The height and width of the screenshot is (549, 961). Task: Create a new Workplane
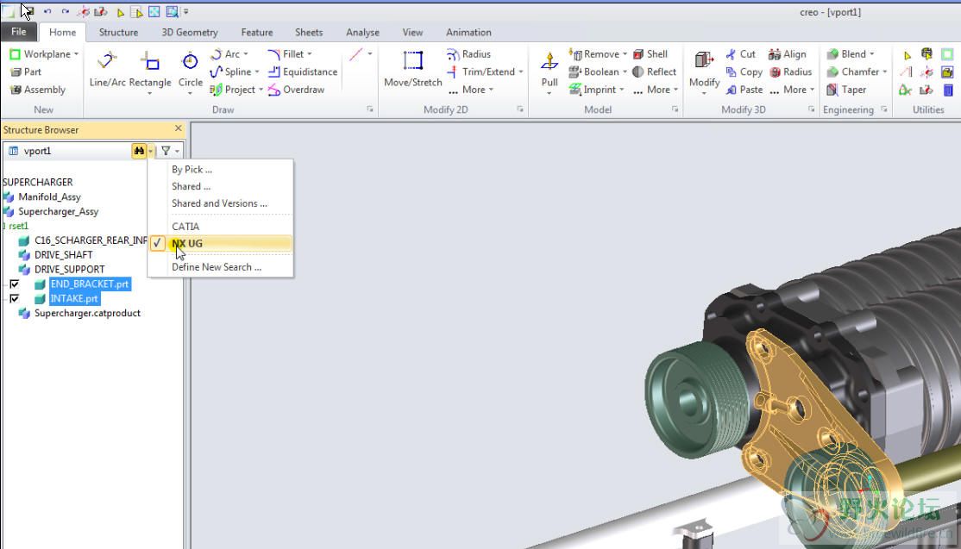pos(40,53)
